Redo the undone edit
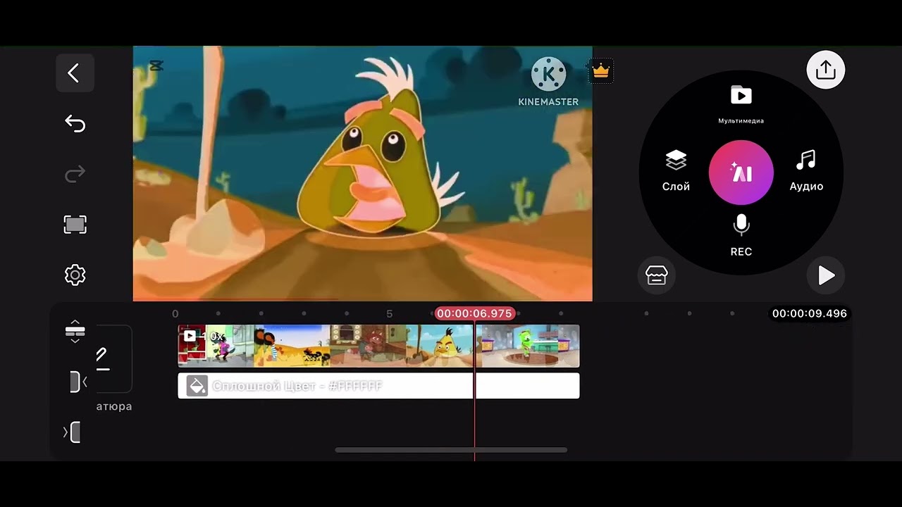Image resolution: width=902 pixels, height=507 pixels. click(75, 174)
